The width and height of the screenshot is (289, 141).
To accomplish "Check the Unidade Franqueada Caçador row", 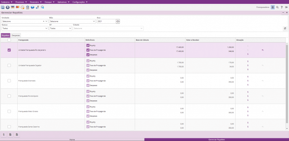I will (9, 65).
